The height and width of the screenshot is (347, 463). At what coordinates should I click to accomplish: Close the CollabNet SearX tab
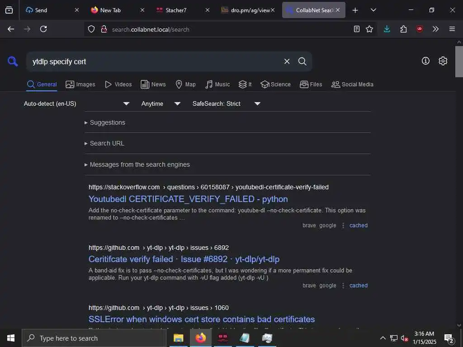point(338,10)
